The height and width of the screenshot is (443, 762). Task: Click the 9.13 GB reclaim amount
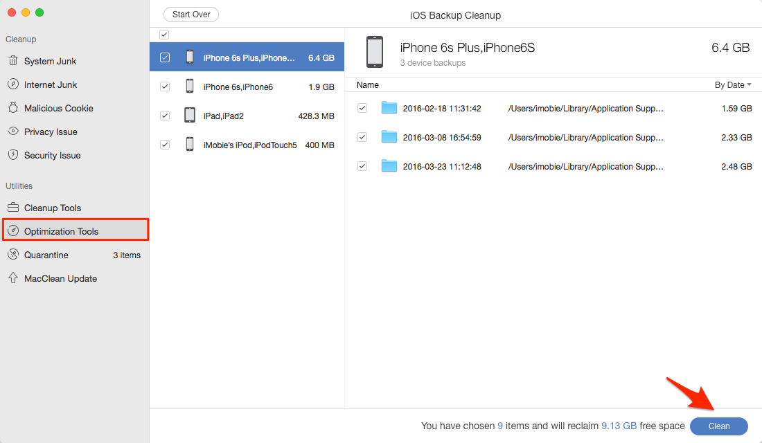[x=619, y=426]
